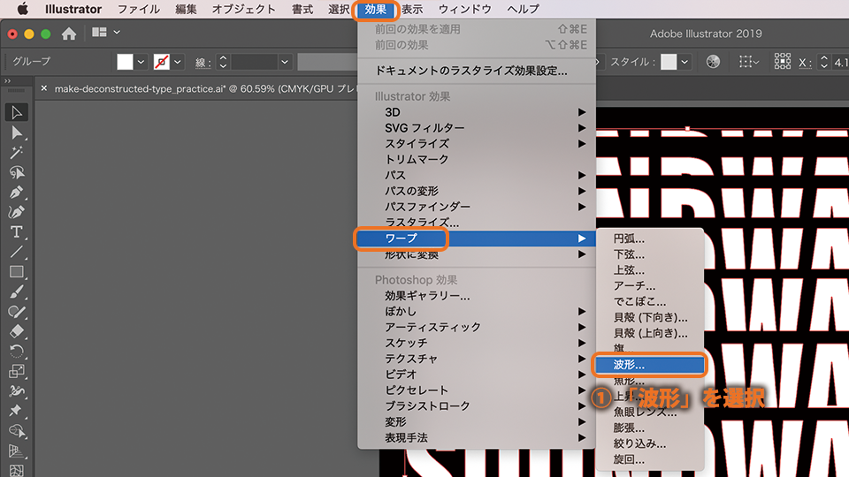
Task: Select the Shape Builder tool
Action: [x=16, y=431]
